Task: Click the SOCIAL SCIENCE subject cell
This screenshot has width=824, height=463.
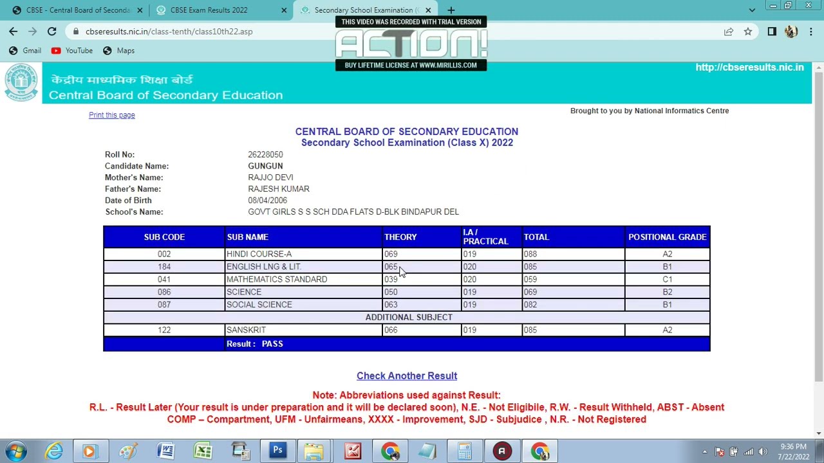Action: point(303,305)
